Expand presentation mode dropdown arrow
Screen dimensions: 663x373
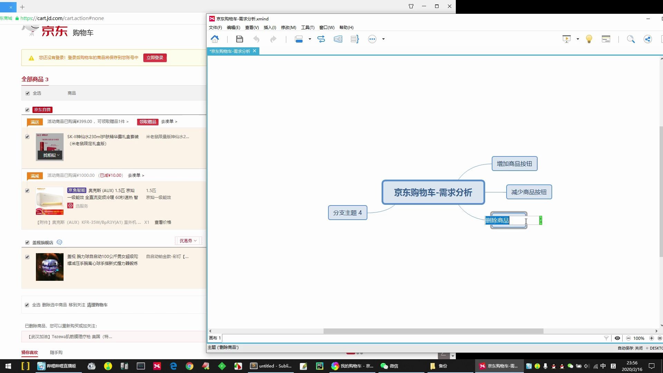pos(578,39)
